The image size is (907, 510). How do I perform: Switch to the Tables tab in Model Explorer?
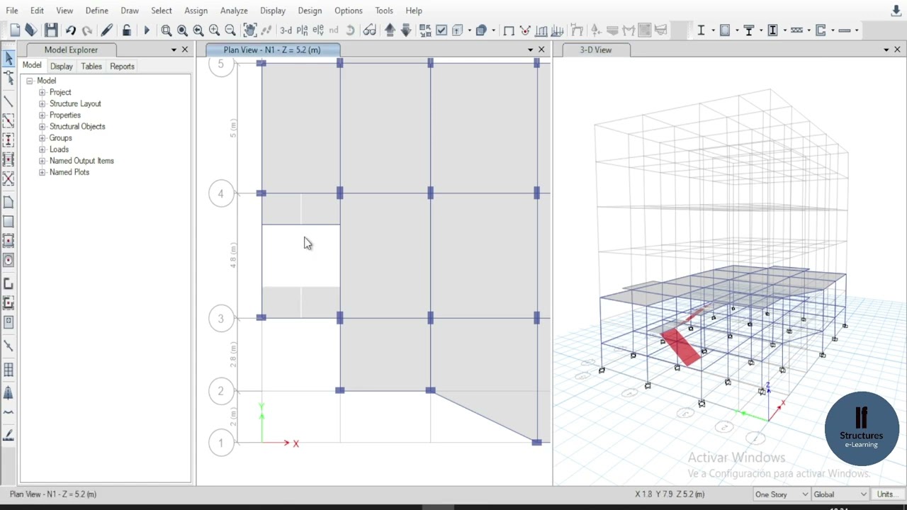tap(91, 66)
